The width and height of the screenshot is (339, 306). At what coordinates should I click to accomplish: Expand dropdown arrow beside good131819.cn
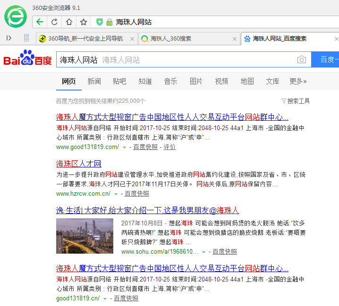tap(105, 299)
